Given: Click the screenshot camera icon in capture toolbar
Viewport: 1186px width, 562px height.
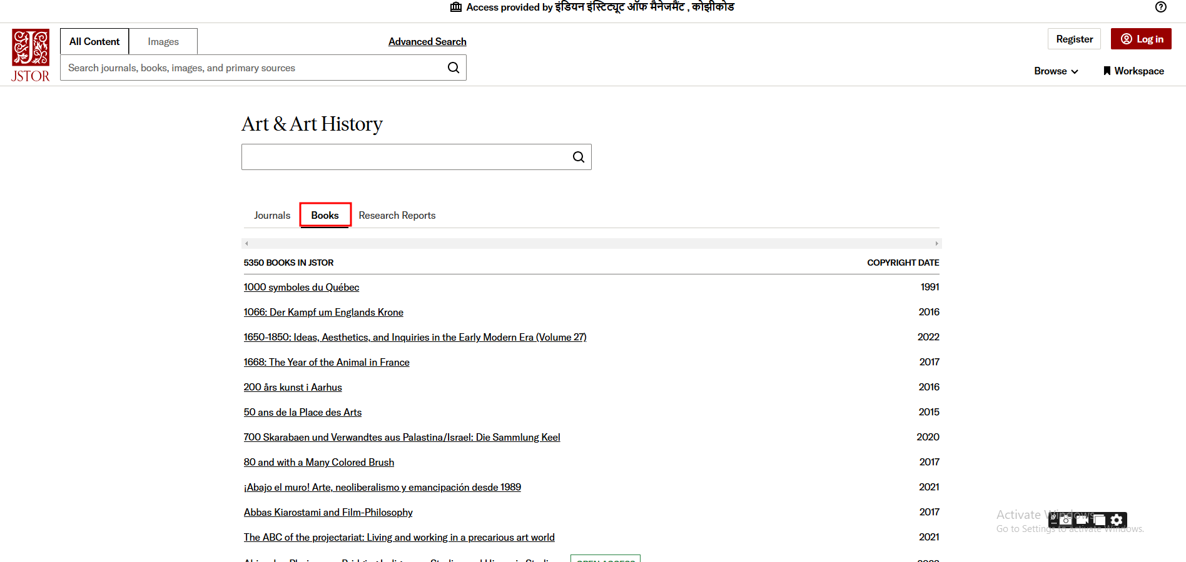Looking at the screenshot, I should [1066, 519].
